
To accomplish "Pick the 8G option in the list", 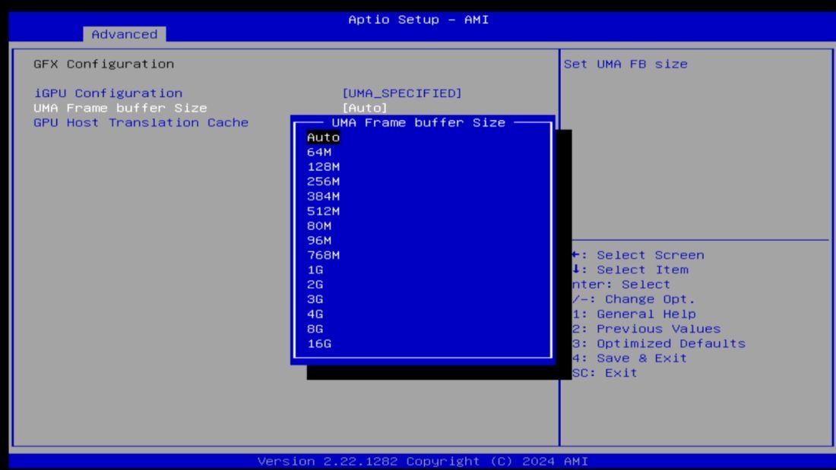I will point(315,329).
